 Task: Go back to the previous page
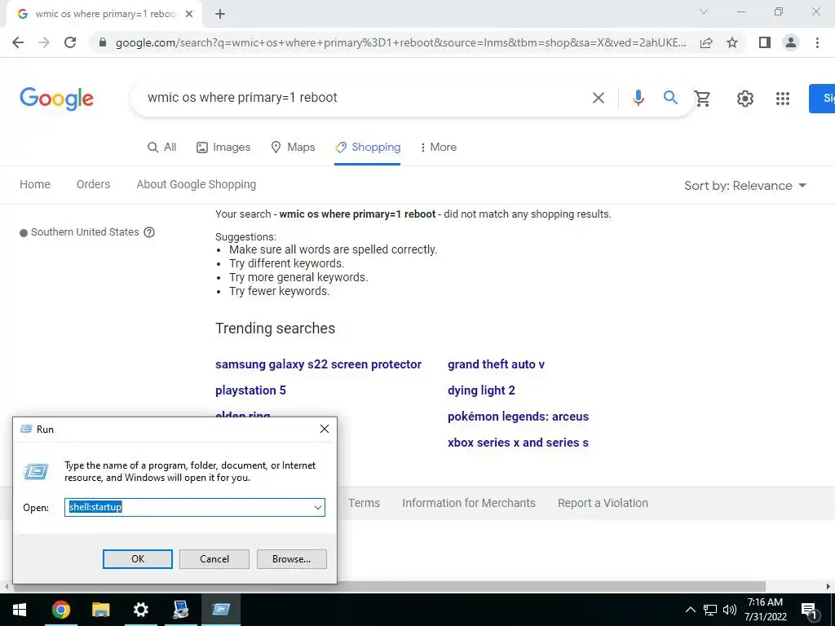18,42
